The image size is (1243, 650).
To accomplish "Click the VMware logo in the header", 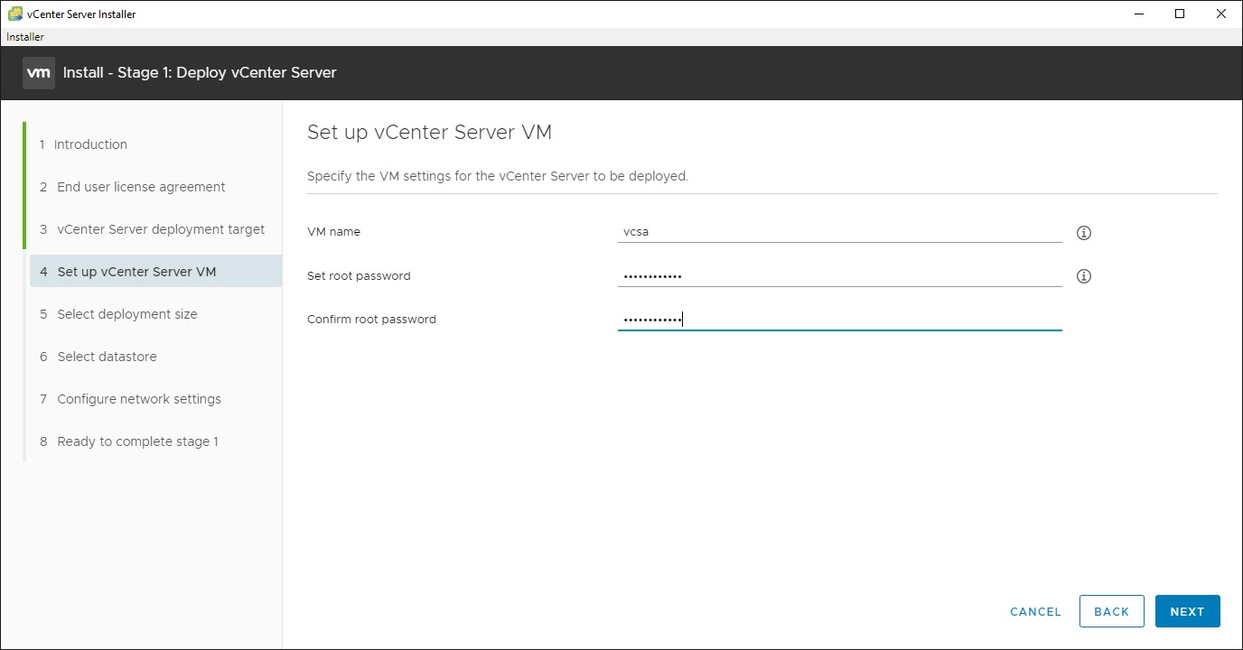I will (x=38, y=72).
